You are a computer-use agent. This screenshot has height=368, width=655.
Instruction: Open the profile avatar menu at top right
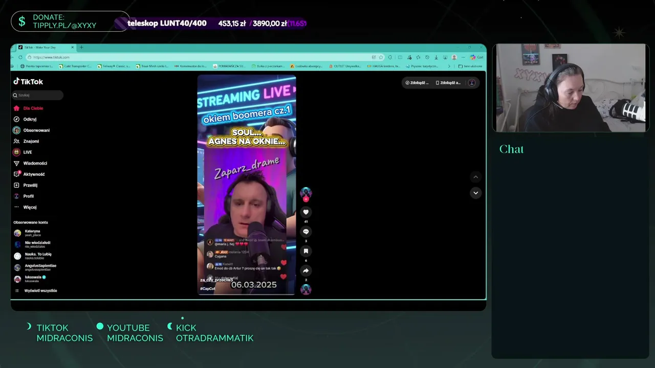(x=472, y=83)
